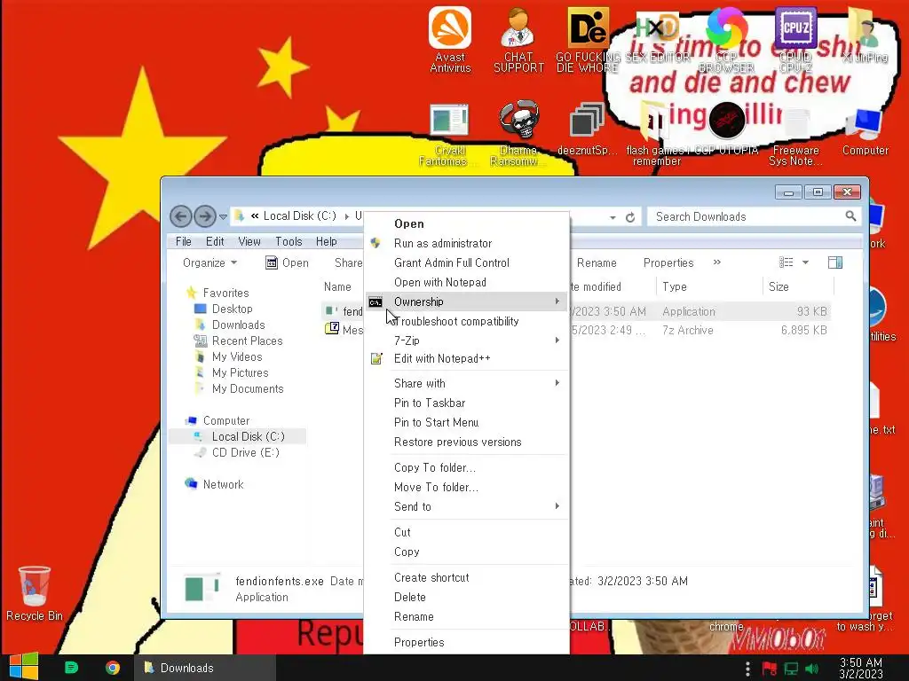Expand the Send to submenu

467,506
